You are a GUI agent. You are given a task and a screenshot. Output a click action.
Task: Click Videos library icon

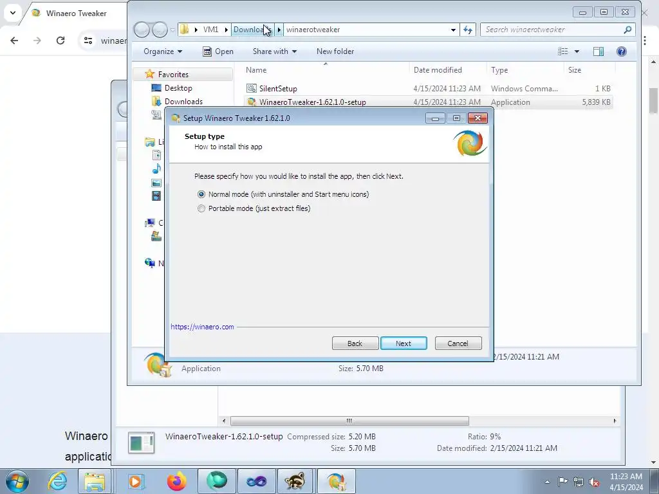point(156,196)
